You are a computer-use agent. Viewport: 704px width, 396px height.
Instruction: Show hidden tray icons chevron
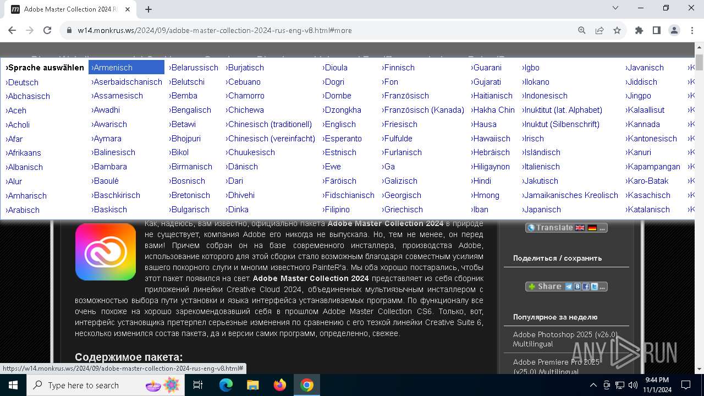pyautogui.click(x=593, y=385)
